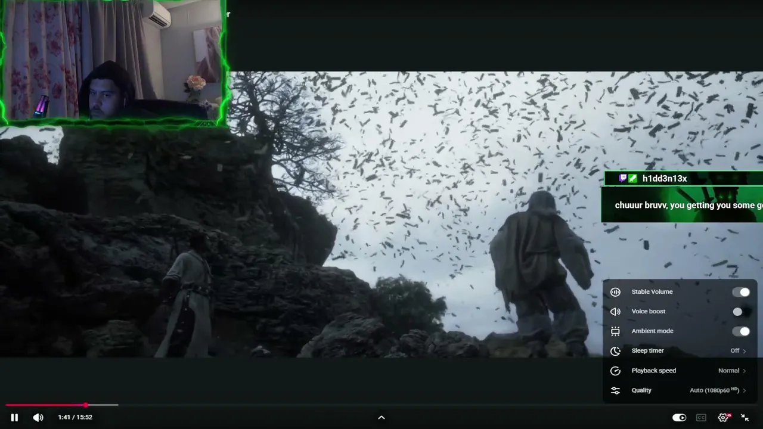Image resolution: width=763 pixels, height=429 pixels.
Task: Select the Voice boost menu label
Action: click(x=649, y=312)
